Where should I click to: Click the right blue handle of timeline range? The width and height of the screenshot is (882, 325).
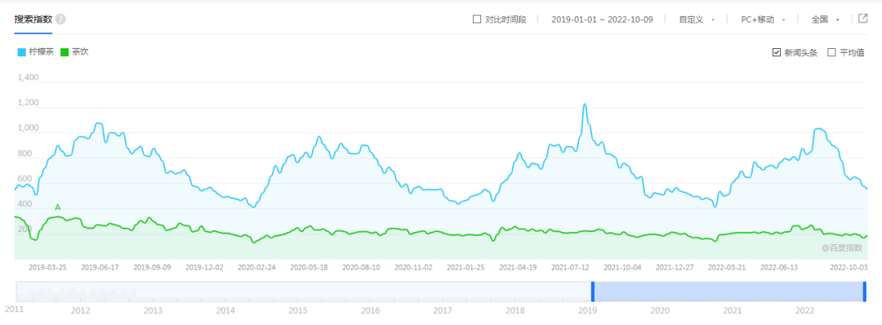[865, 292]
